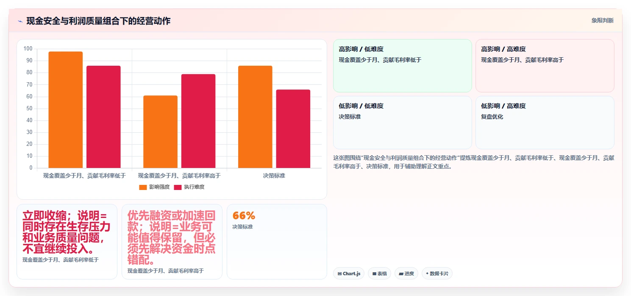
Task: Click the y-axis value 50
Action: point(29,109)
